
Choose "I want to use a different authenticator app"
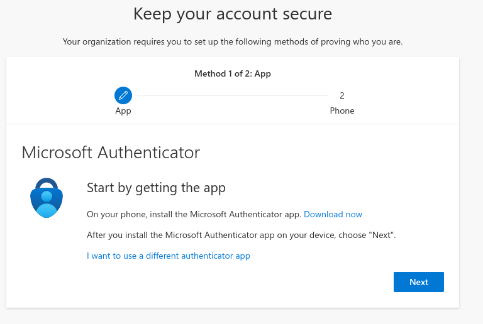click(x=169, y=256)
